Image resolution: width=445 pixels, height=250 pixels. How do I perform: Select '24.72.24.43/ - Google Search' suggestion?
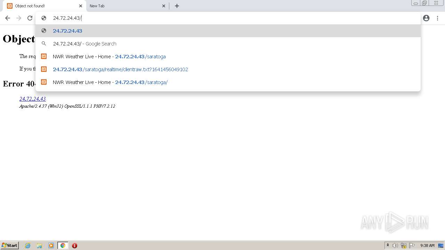228,44
